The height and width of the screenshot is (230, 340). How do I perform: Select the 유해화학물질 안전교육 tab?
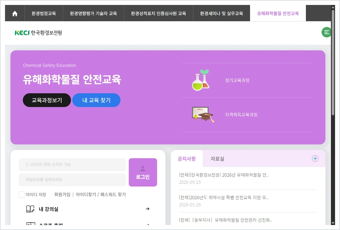click(278, 13)
